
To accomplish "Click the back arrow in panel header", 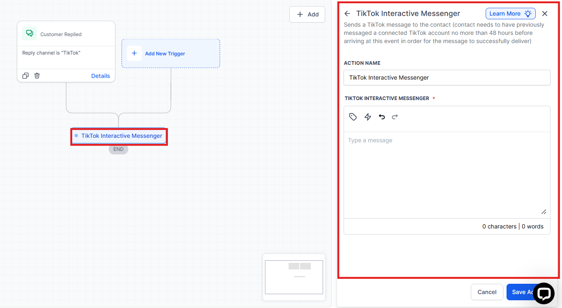I will (347, 14).
